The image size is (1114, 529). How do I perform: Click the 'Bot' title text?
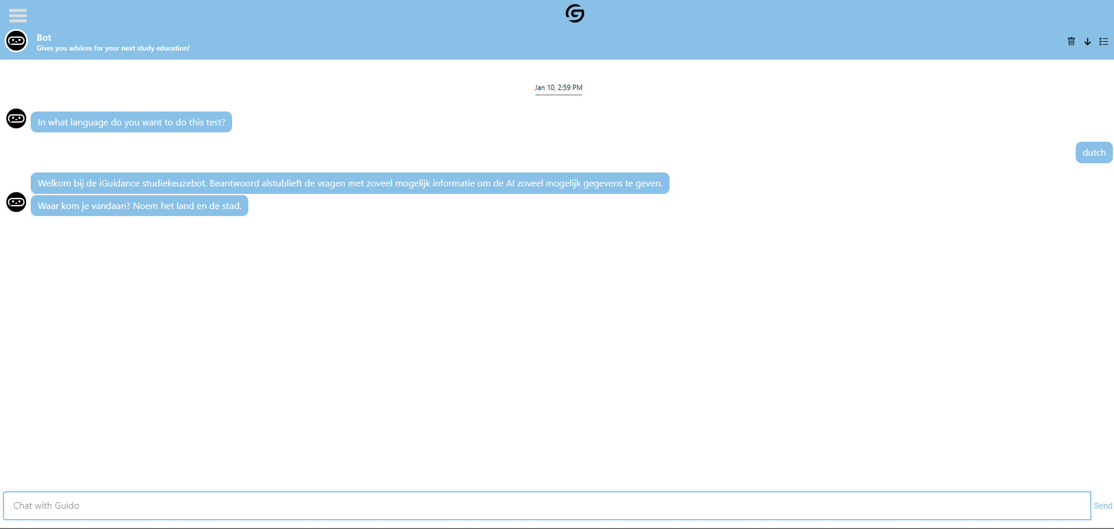pyautogui.click(x=44, y=37)
